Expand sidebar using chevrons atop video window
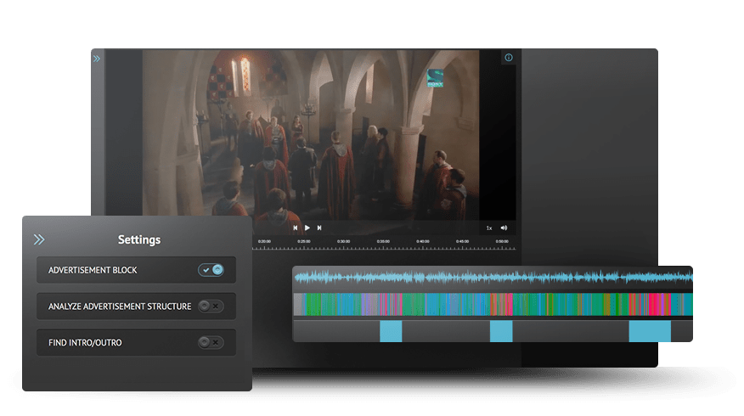 (97, 59)
